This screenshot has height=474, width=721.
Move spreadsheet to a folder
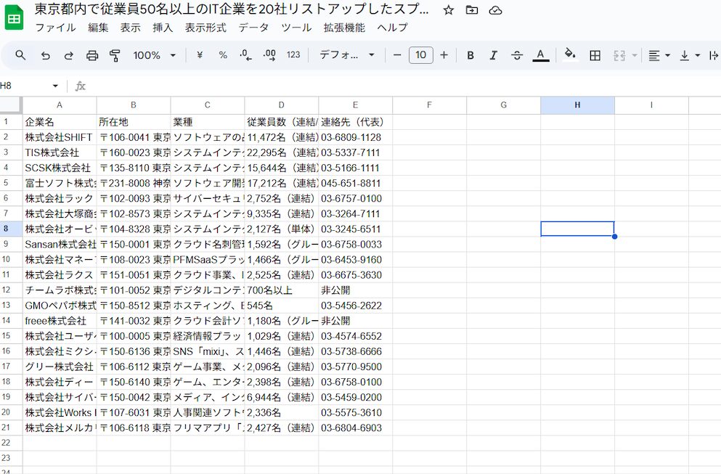pos(472,10)
